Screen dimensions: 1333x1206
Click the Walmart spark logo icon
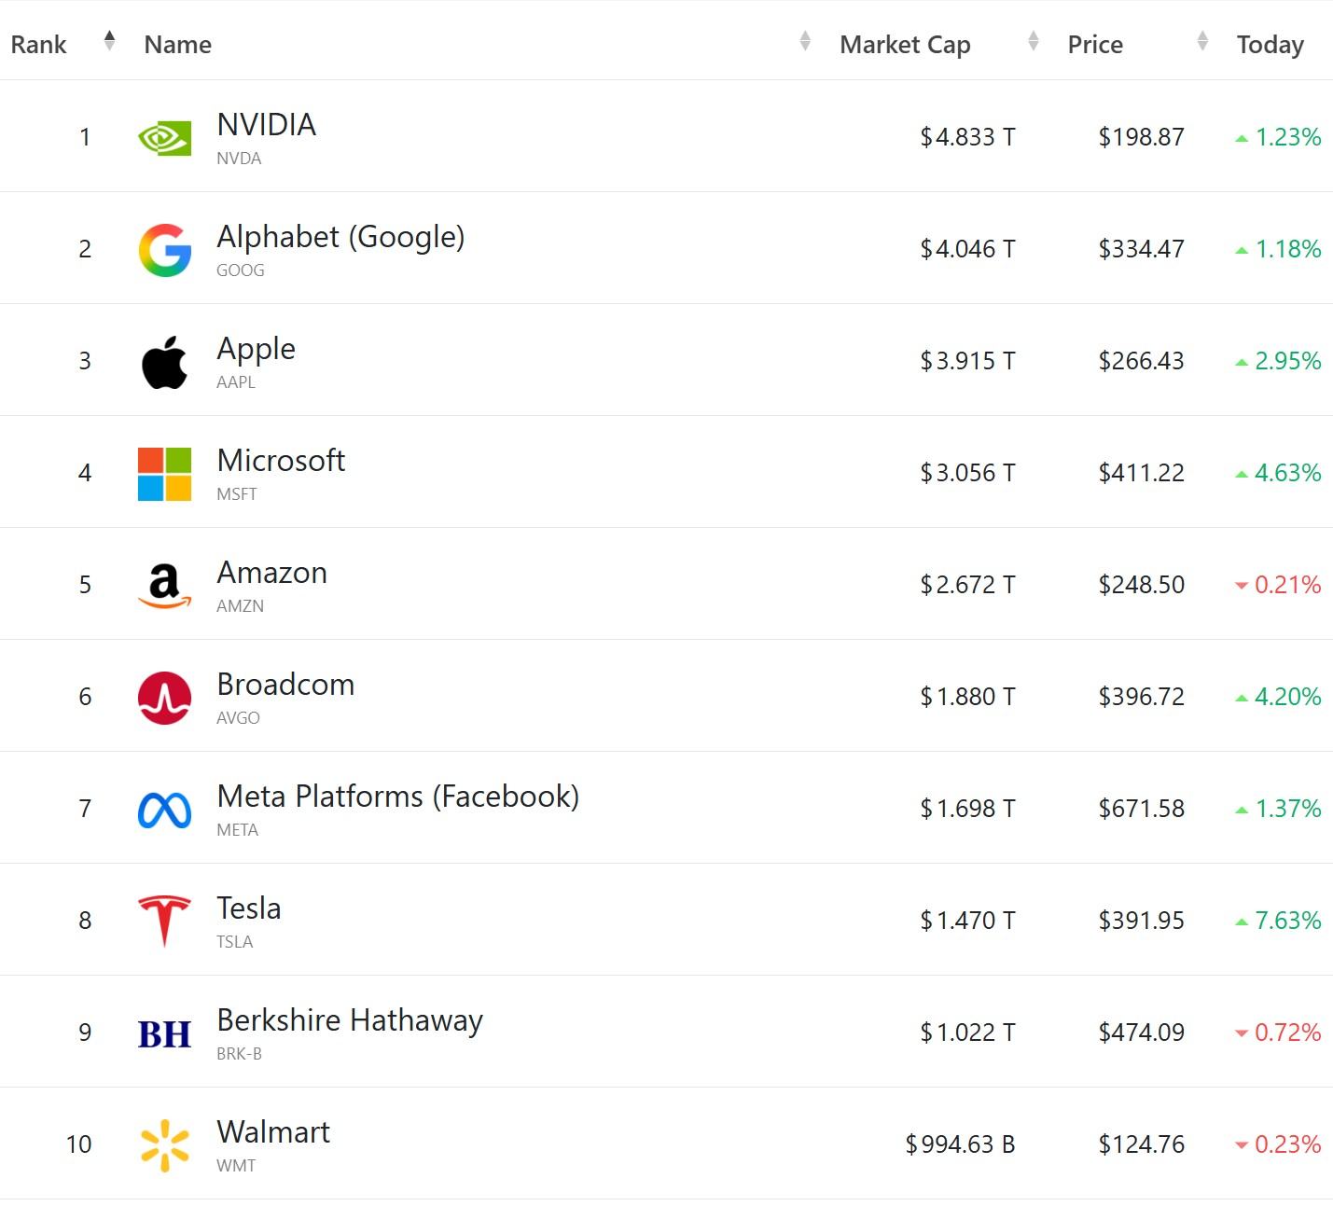164,1145
